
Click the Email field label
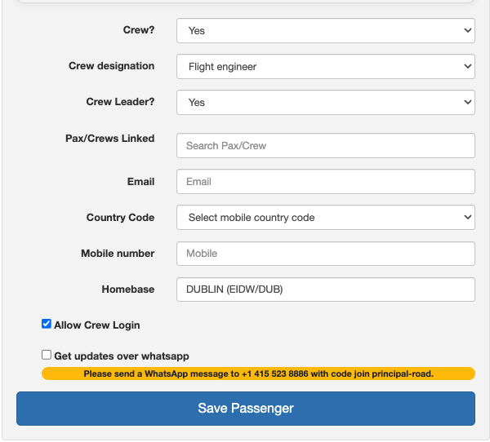(x=140, y=182)
